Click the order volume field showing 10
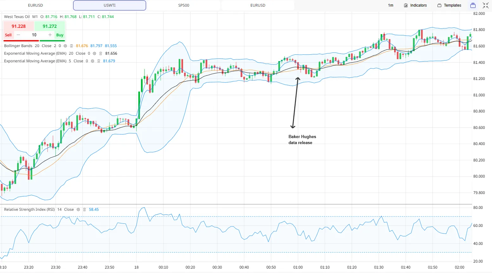This screenshot has width=492, height=273. coord(34,35)
